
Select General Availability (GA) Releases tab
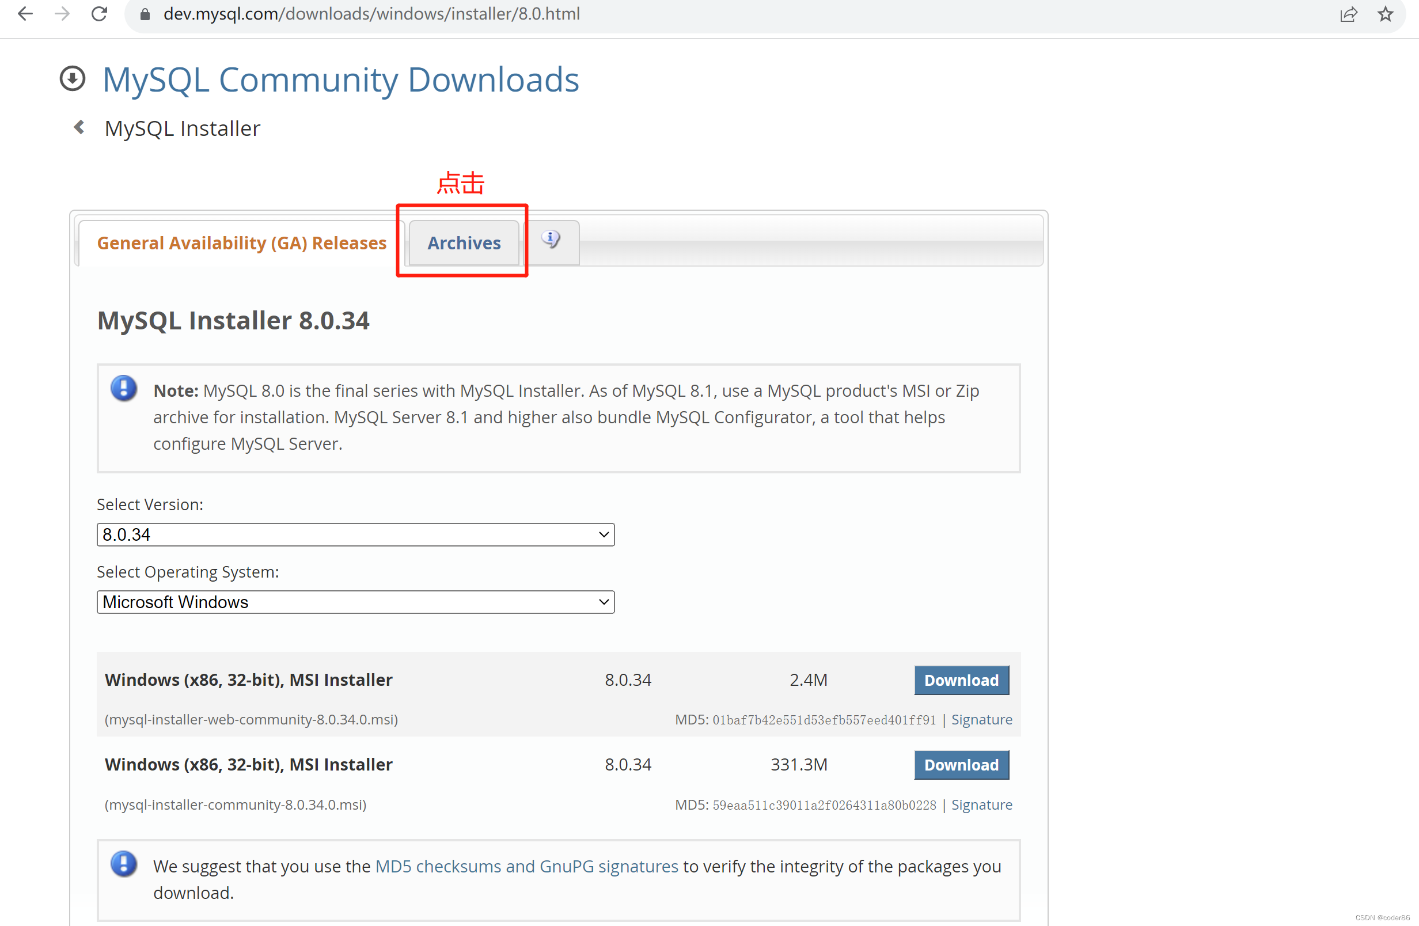click(x=241, y=242)
